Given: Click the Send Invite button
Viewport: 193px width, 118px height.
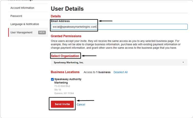Looking at the screenshot, I should coord(62,104).
